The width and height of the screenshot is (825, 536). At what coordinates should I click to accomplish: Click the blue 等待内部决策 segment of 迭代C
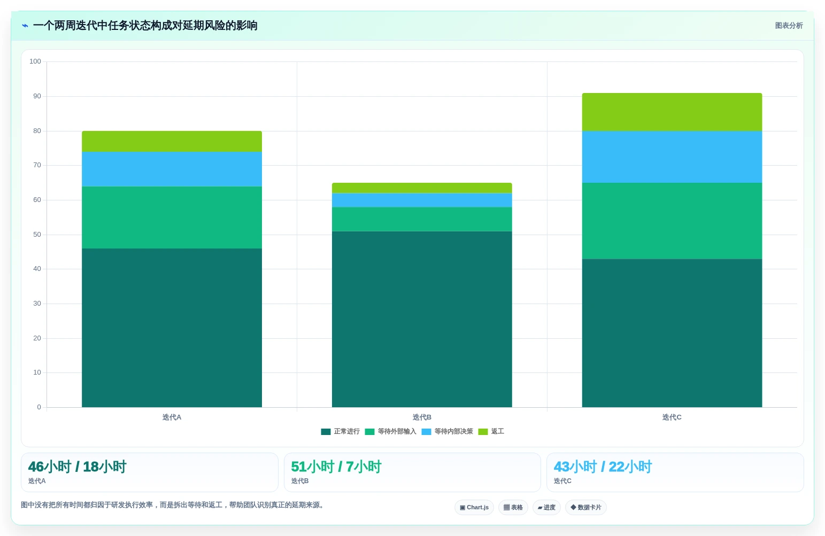(672, 157)
